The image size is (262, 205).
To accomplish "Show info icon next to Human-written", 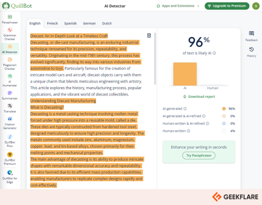I will pyautogui.click(x=188, y=131).
